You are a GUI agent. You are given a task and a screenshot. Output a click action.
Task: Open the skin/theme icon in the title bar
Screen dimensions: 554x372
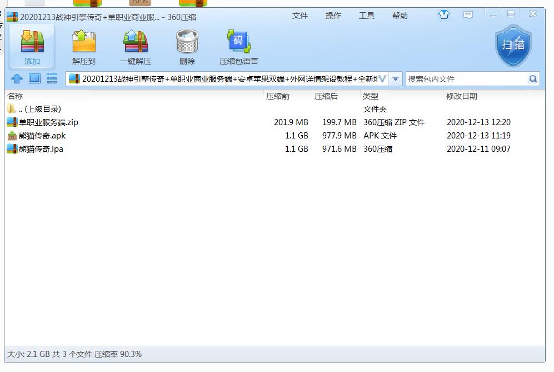point(443,16)
